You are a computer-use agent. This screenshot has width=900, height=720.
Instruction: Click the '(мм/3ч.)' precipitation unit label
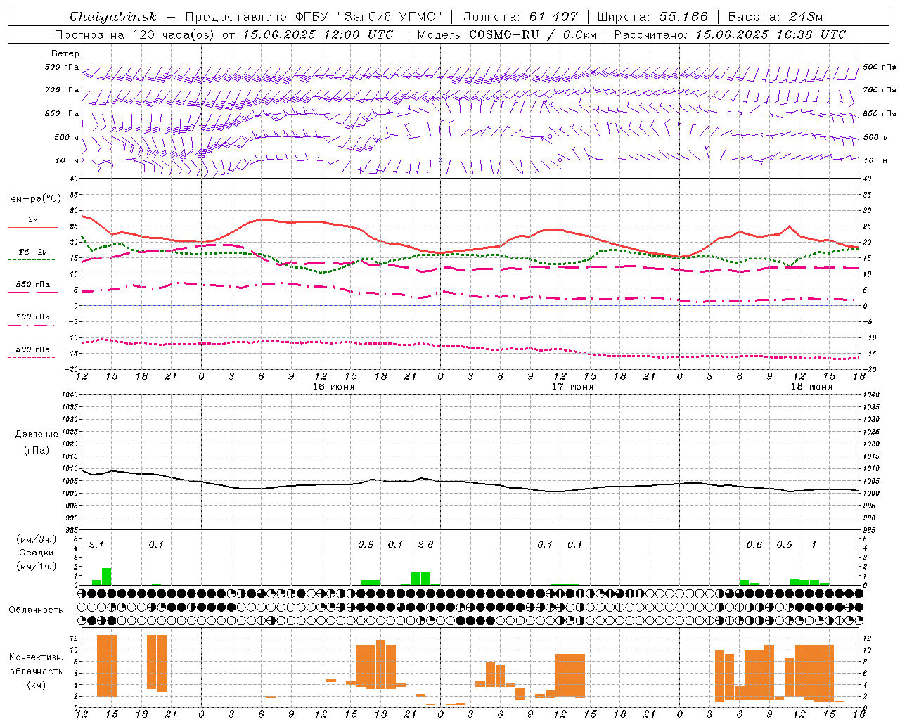37,540
